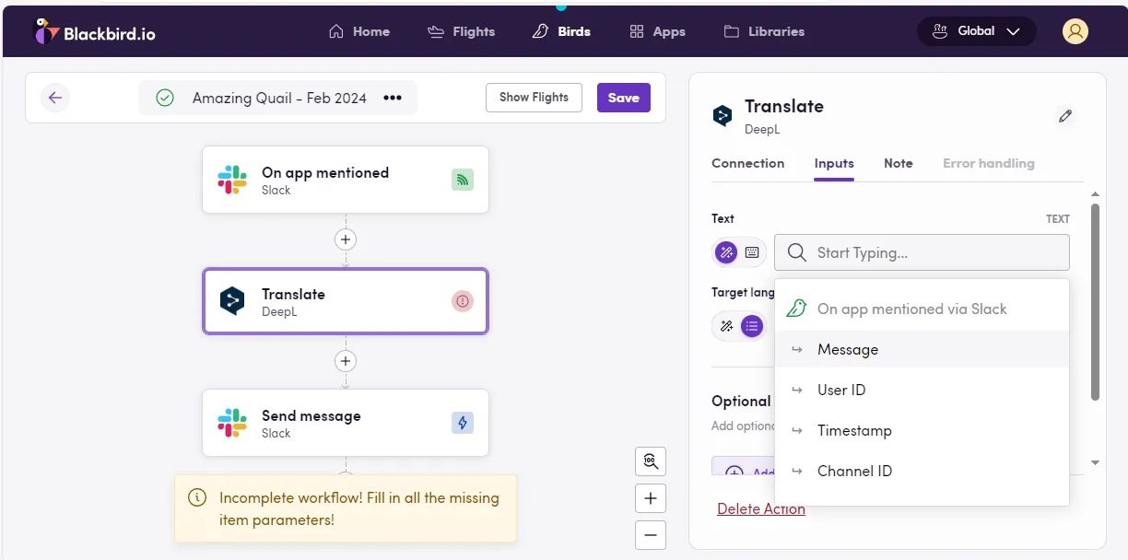Toggle list selection mode for Target language

pos(751,325)
